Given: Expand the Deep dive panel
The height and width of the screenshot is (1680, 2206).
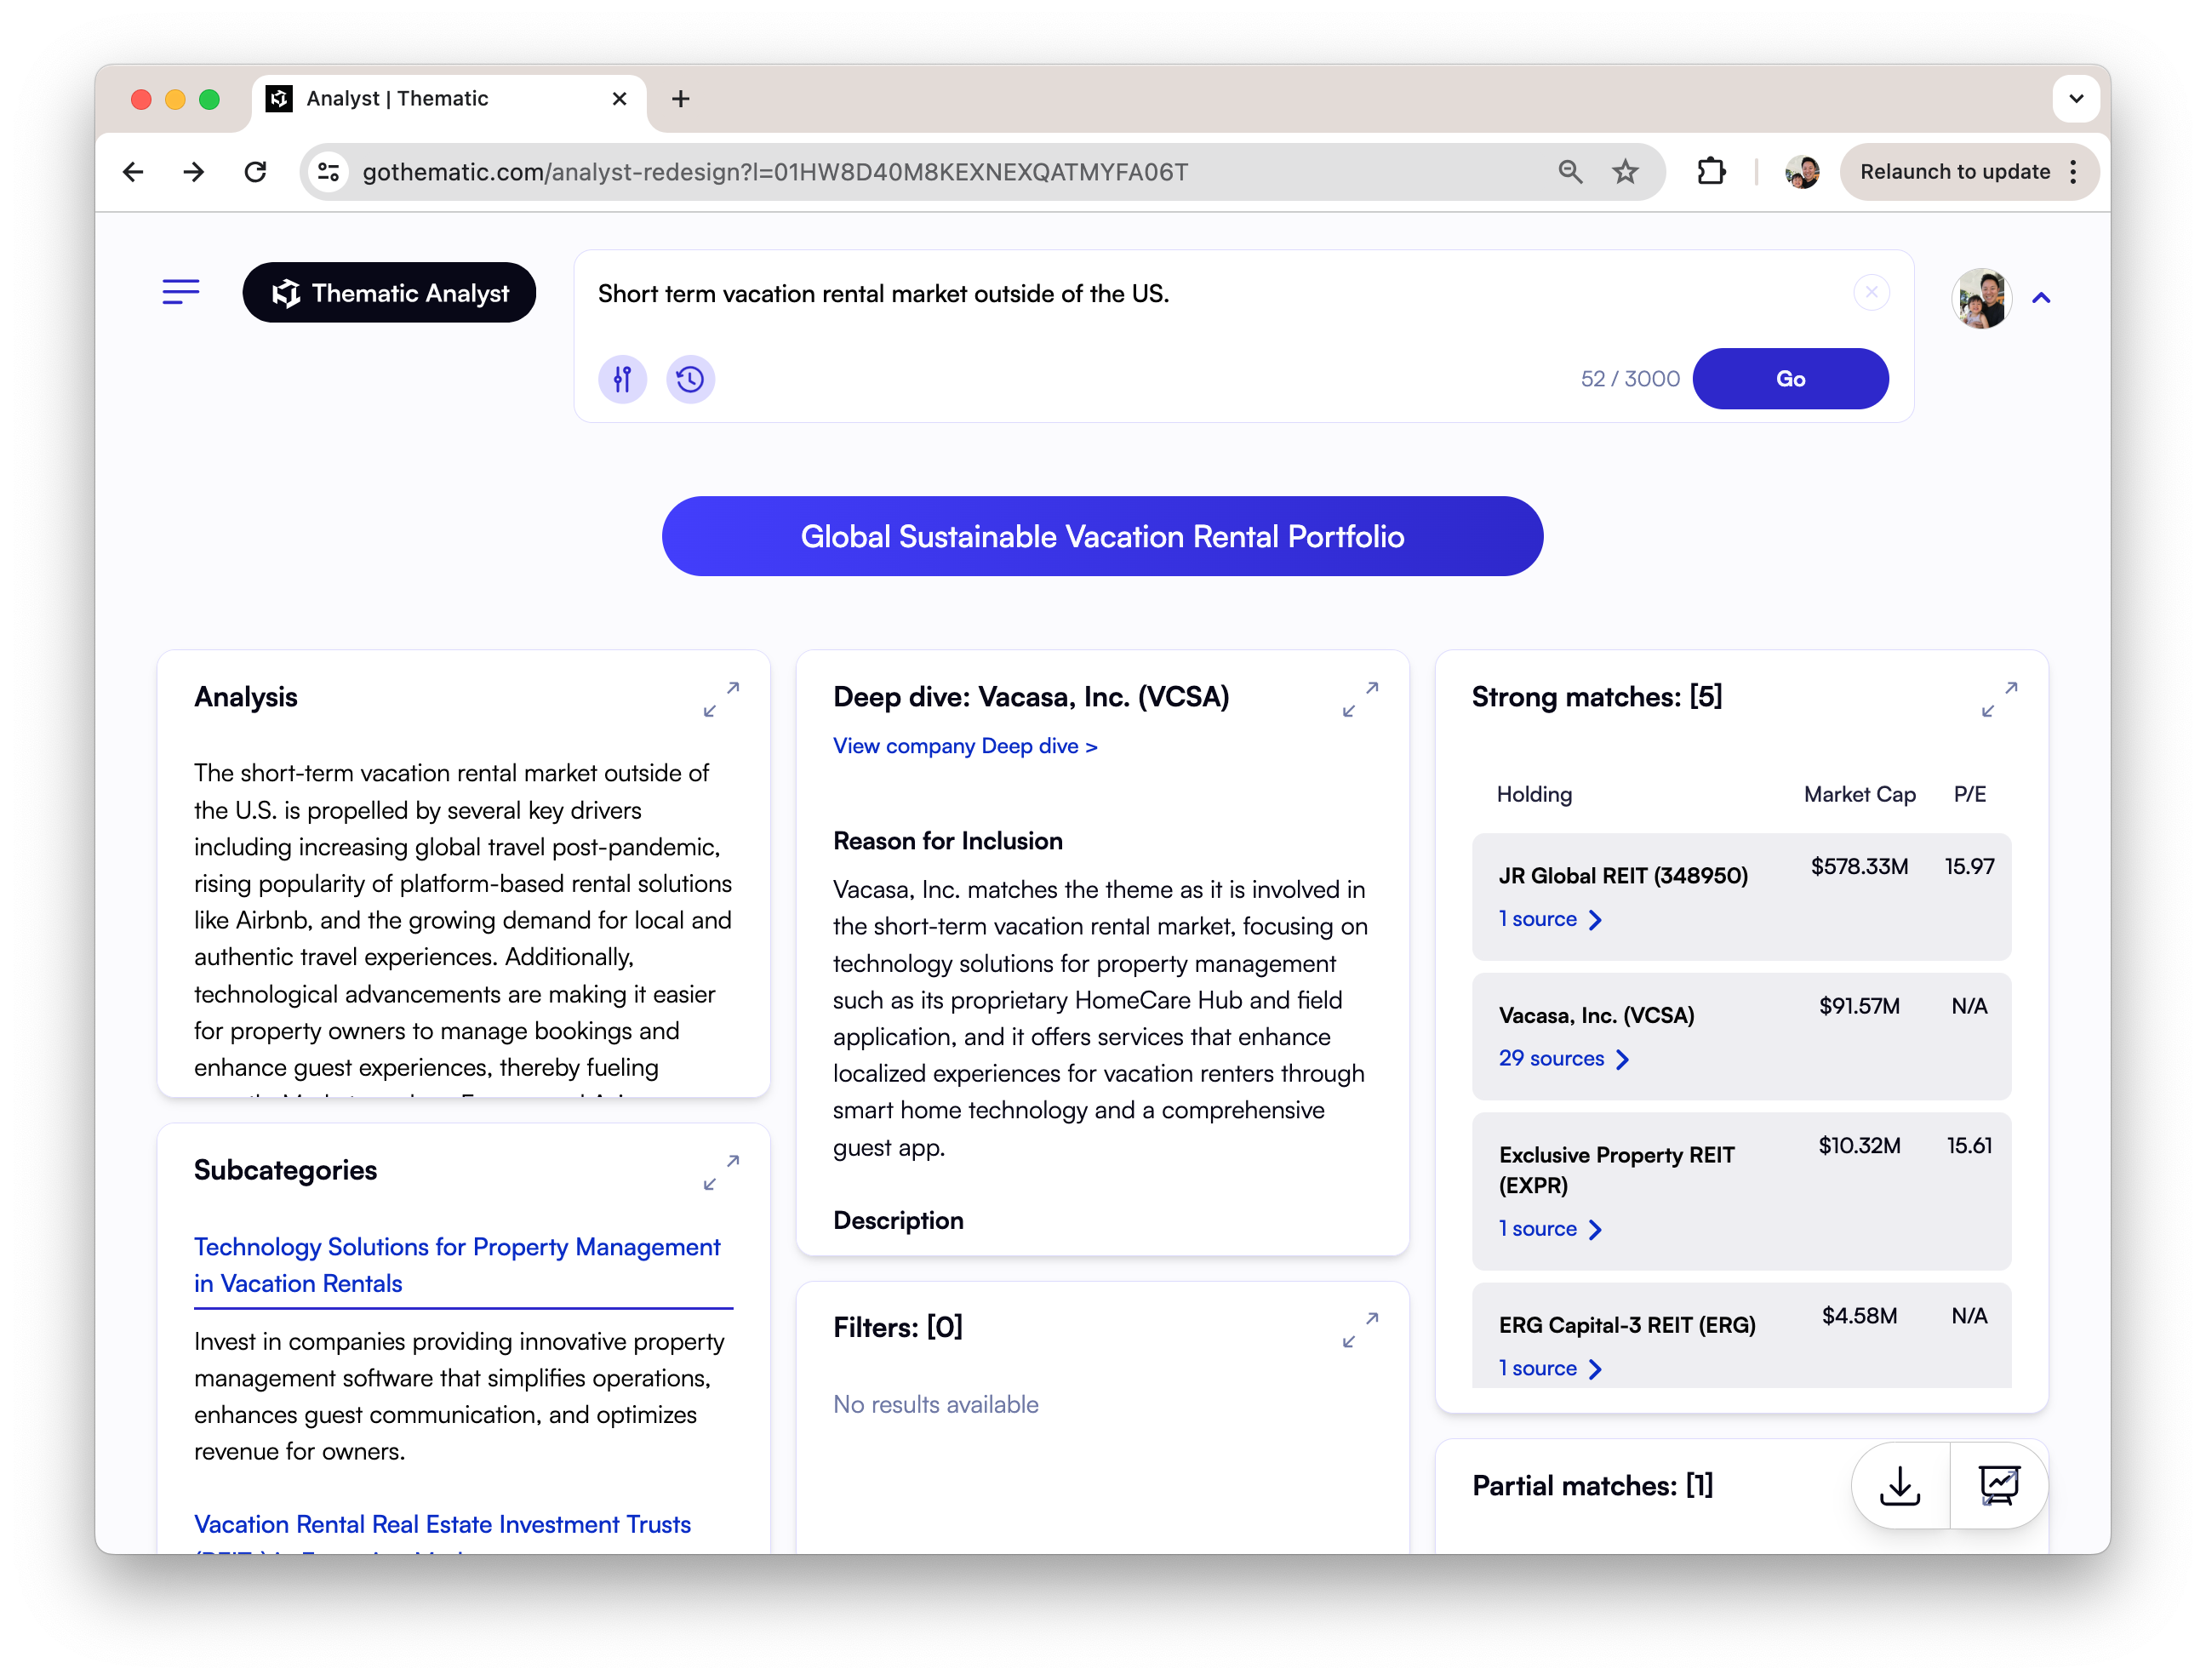Looking at the screenshot, I should (x=1360, y=699).
